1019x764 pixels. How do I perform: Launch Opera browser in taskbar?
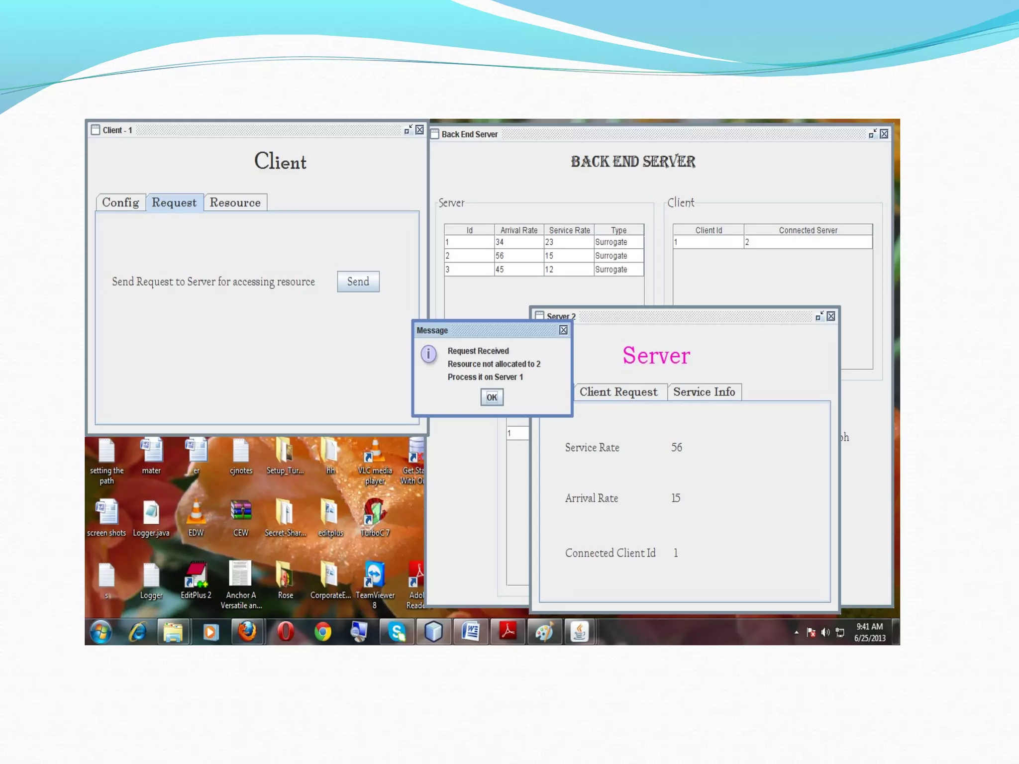pyautogui.click(x=285, y=632)
